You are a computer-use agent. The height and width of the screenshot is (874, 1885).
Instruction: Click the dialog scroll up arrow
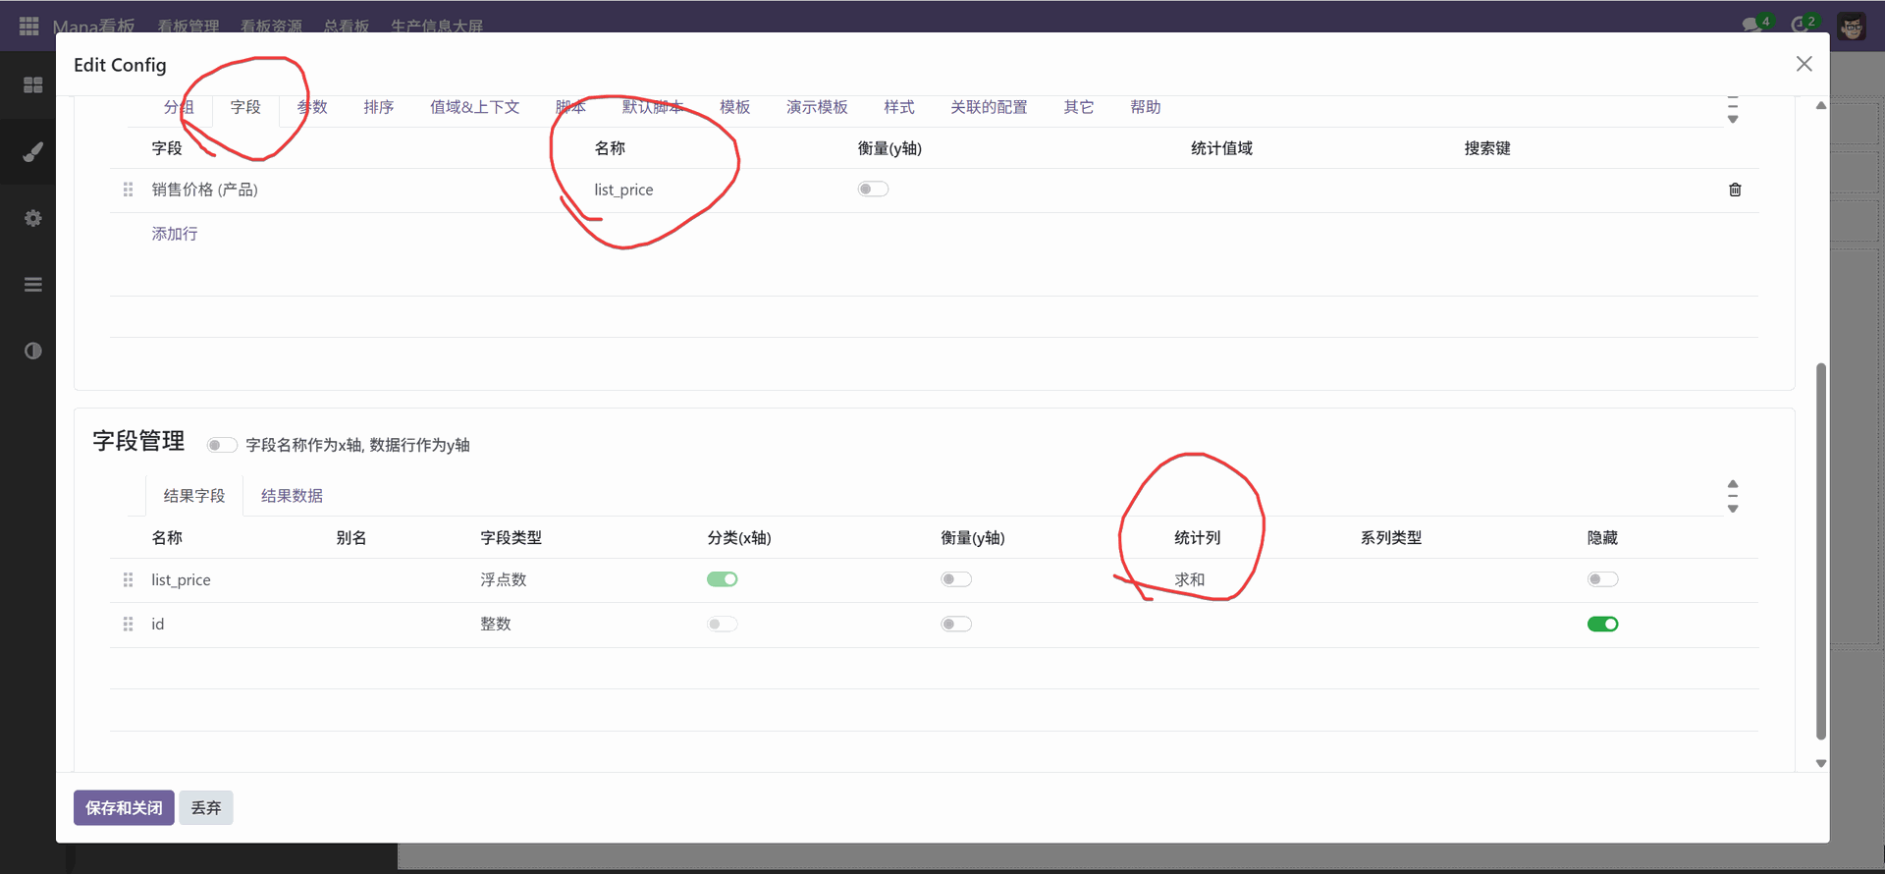[1821, 105]
